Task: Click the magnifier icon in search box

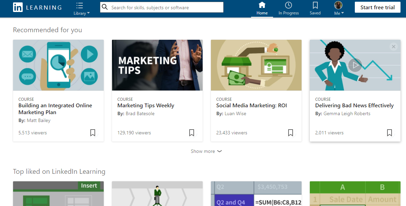Action: [x=105, y=7]
